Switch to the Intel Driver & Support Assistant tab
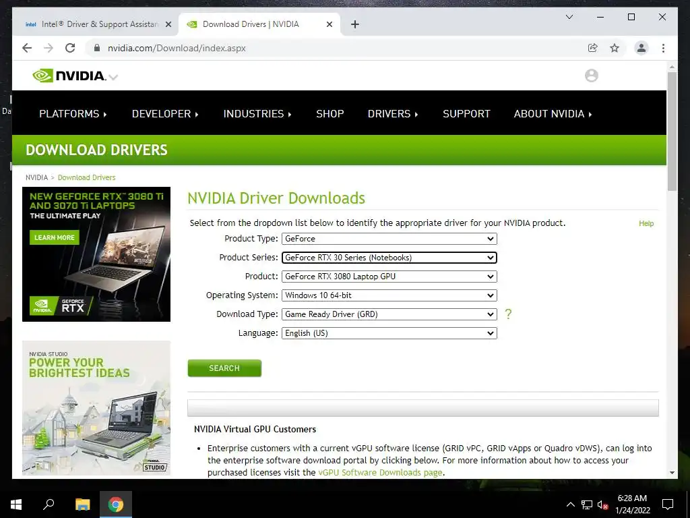This screenshot has width=690, height=518. pos(94,25)
